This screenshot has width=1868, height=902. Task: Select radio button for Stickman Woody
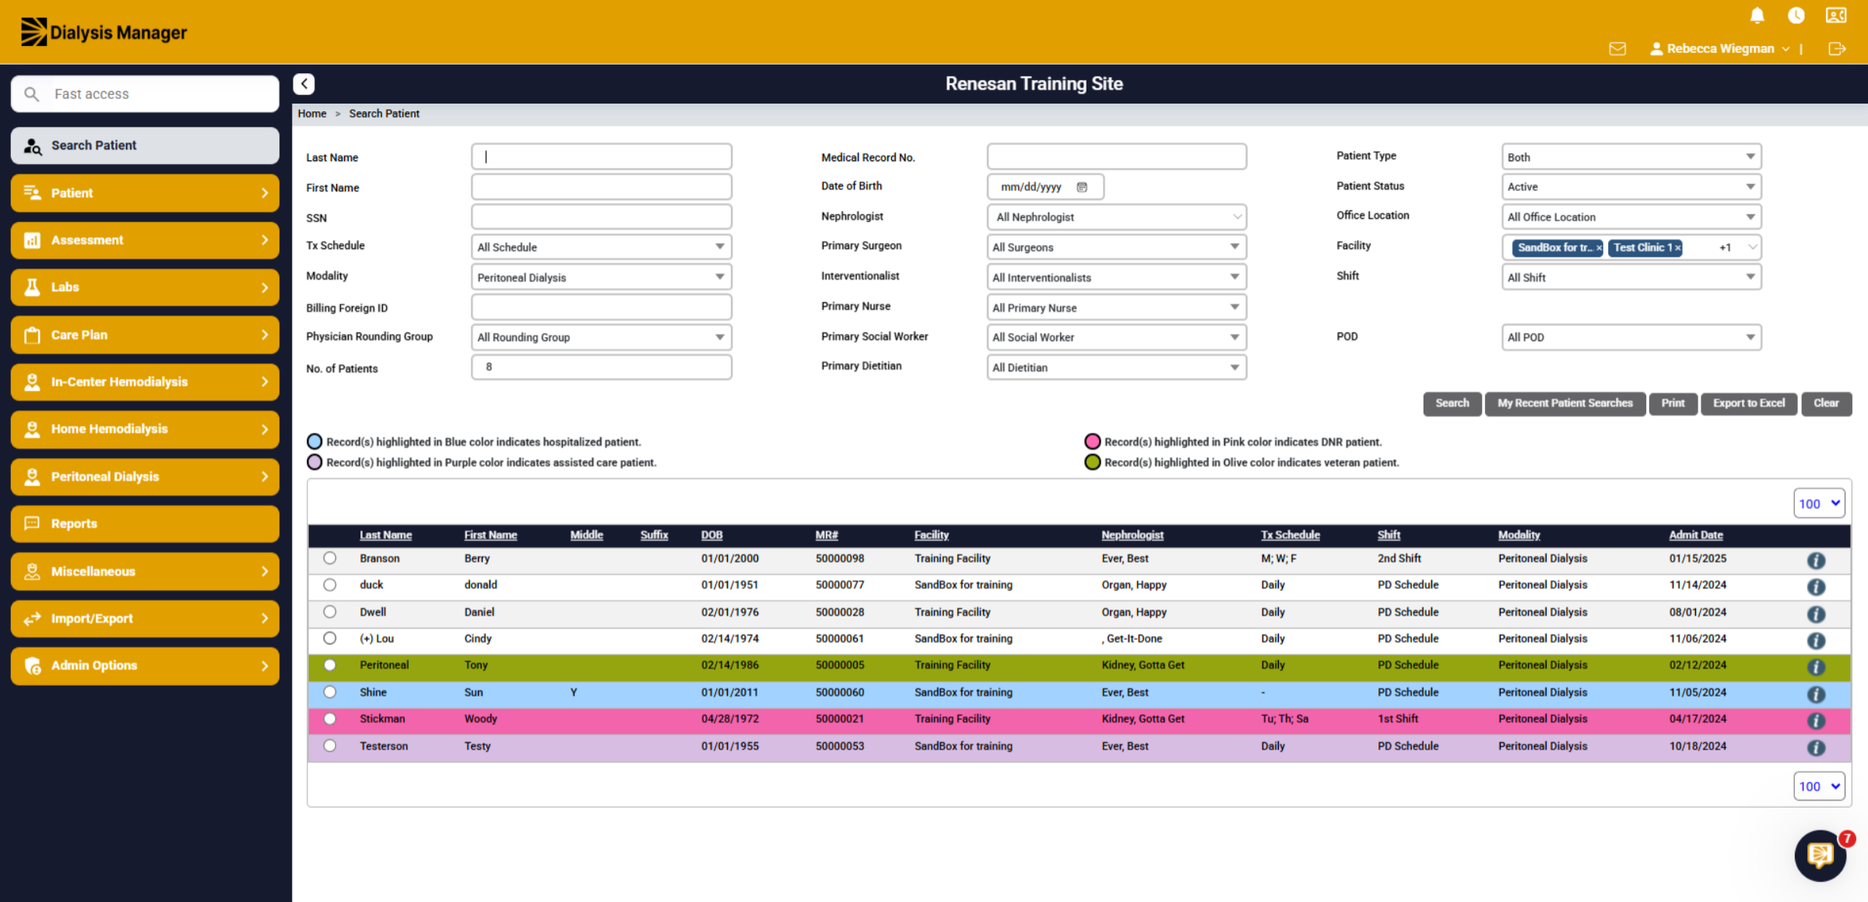click(330, 718)
